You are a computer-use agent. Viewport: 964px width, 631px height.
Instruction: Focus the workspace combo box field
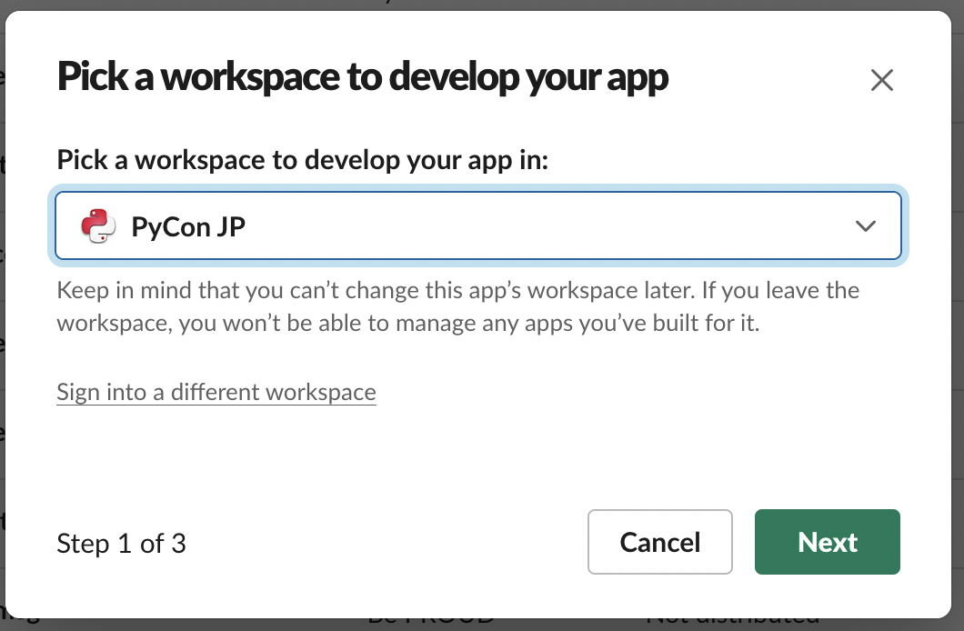[x=477, y=225]
